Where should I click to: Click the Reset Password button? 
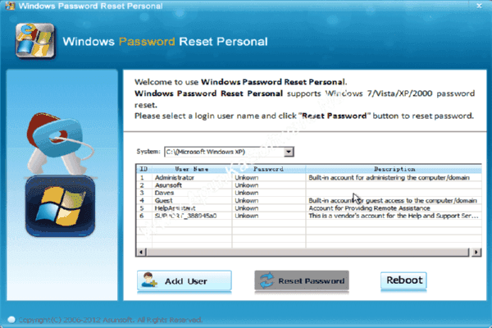[x=302, y=280]
